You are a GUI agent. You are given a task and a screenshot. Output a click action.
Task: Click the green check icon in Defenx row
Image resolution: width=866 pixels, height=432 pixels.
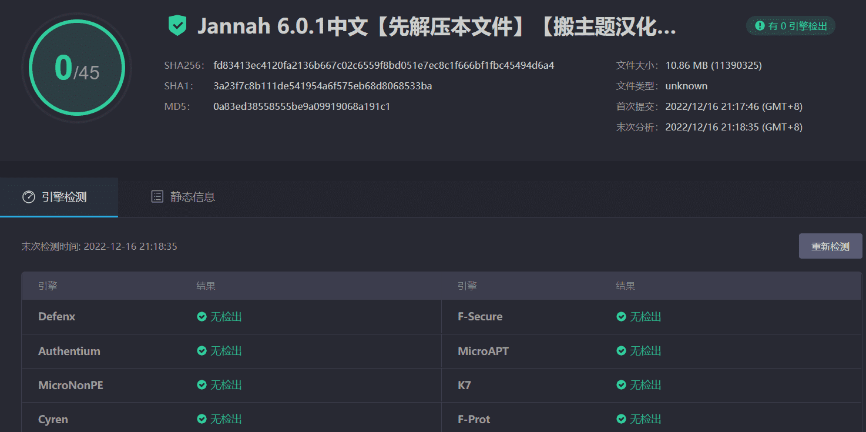point(202,317)
